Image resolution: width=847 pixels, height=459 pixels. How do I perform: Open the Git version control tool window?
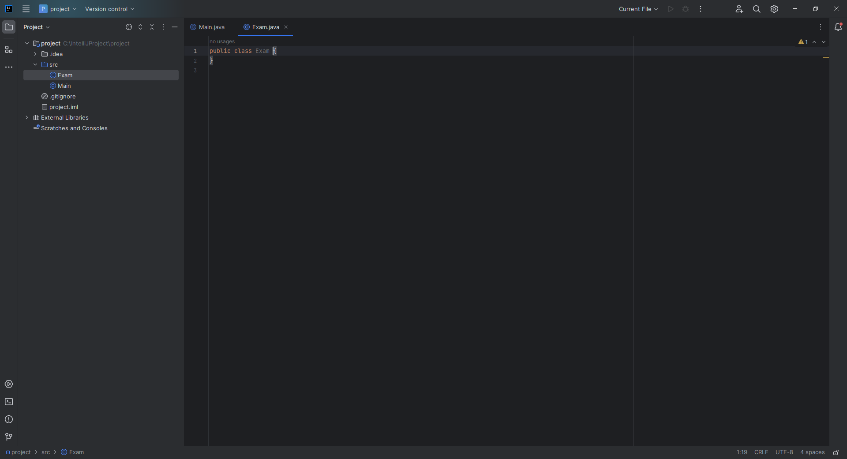[9, 437]
